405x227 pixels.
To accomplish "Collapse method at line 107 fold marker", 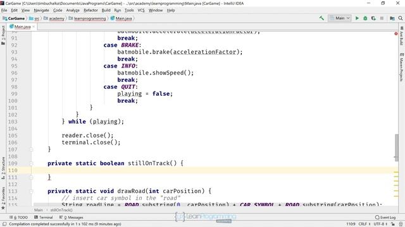I will tap(32, 149).
